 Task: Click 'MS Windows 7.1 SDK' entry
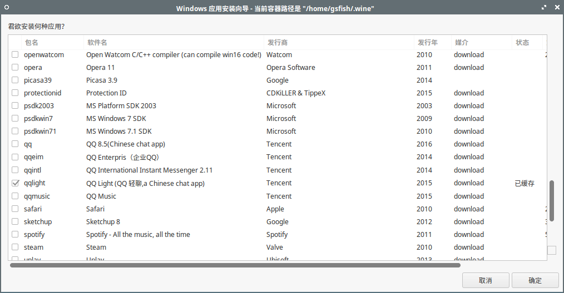118,131
